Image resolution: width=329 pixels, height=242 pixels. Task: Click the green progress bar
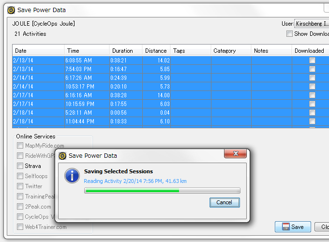click(x=162, y=191)
